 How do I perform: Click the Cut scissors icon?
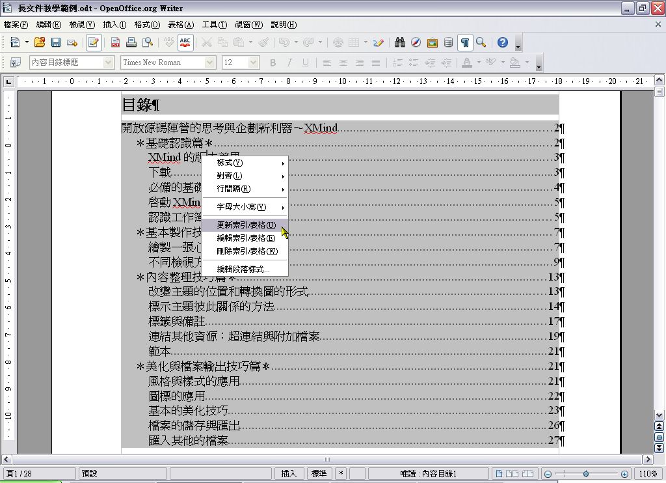(x=206, y=42)
